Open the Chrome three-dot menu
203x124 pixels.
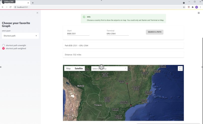(x=200, y=7)
